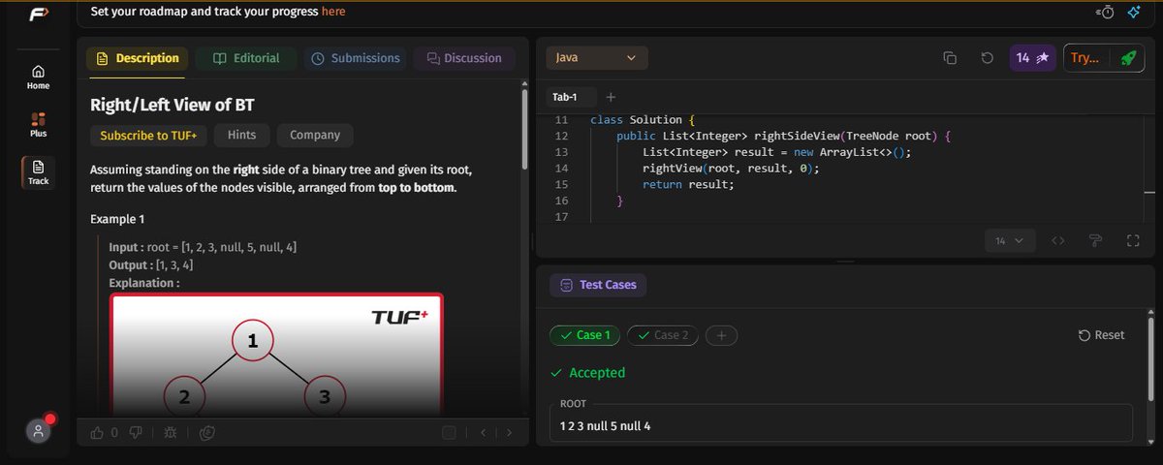Show Company tags
The height and width of the screenshot is (465, 1163).
tap(315, 135)
